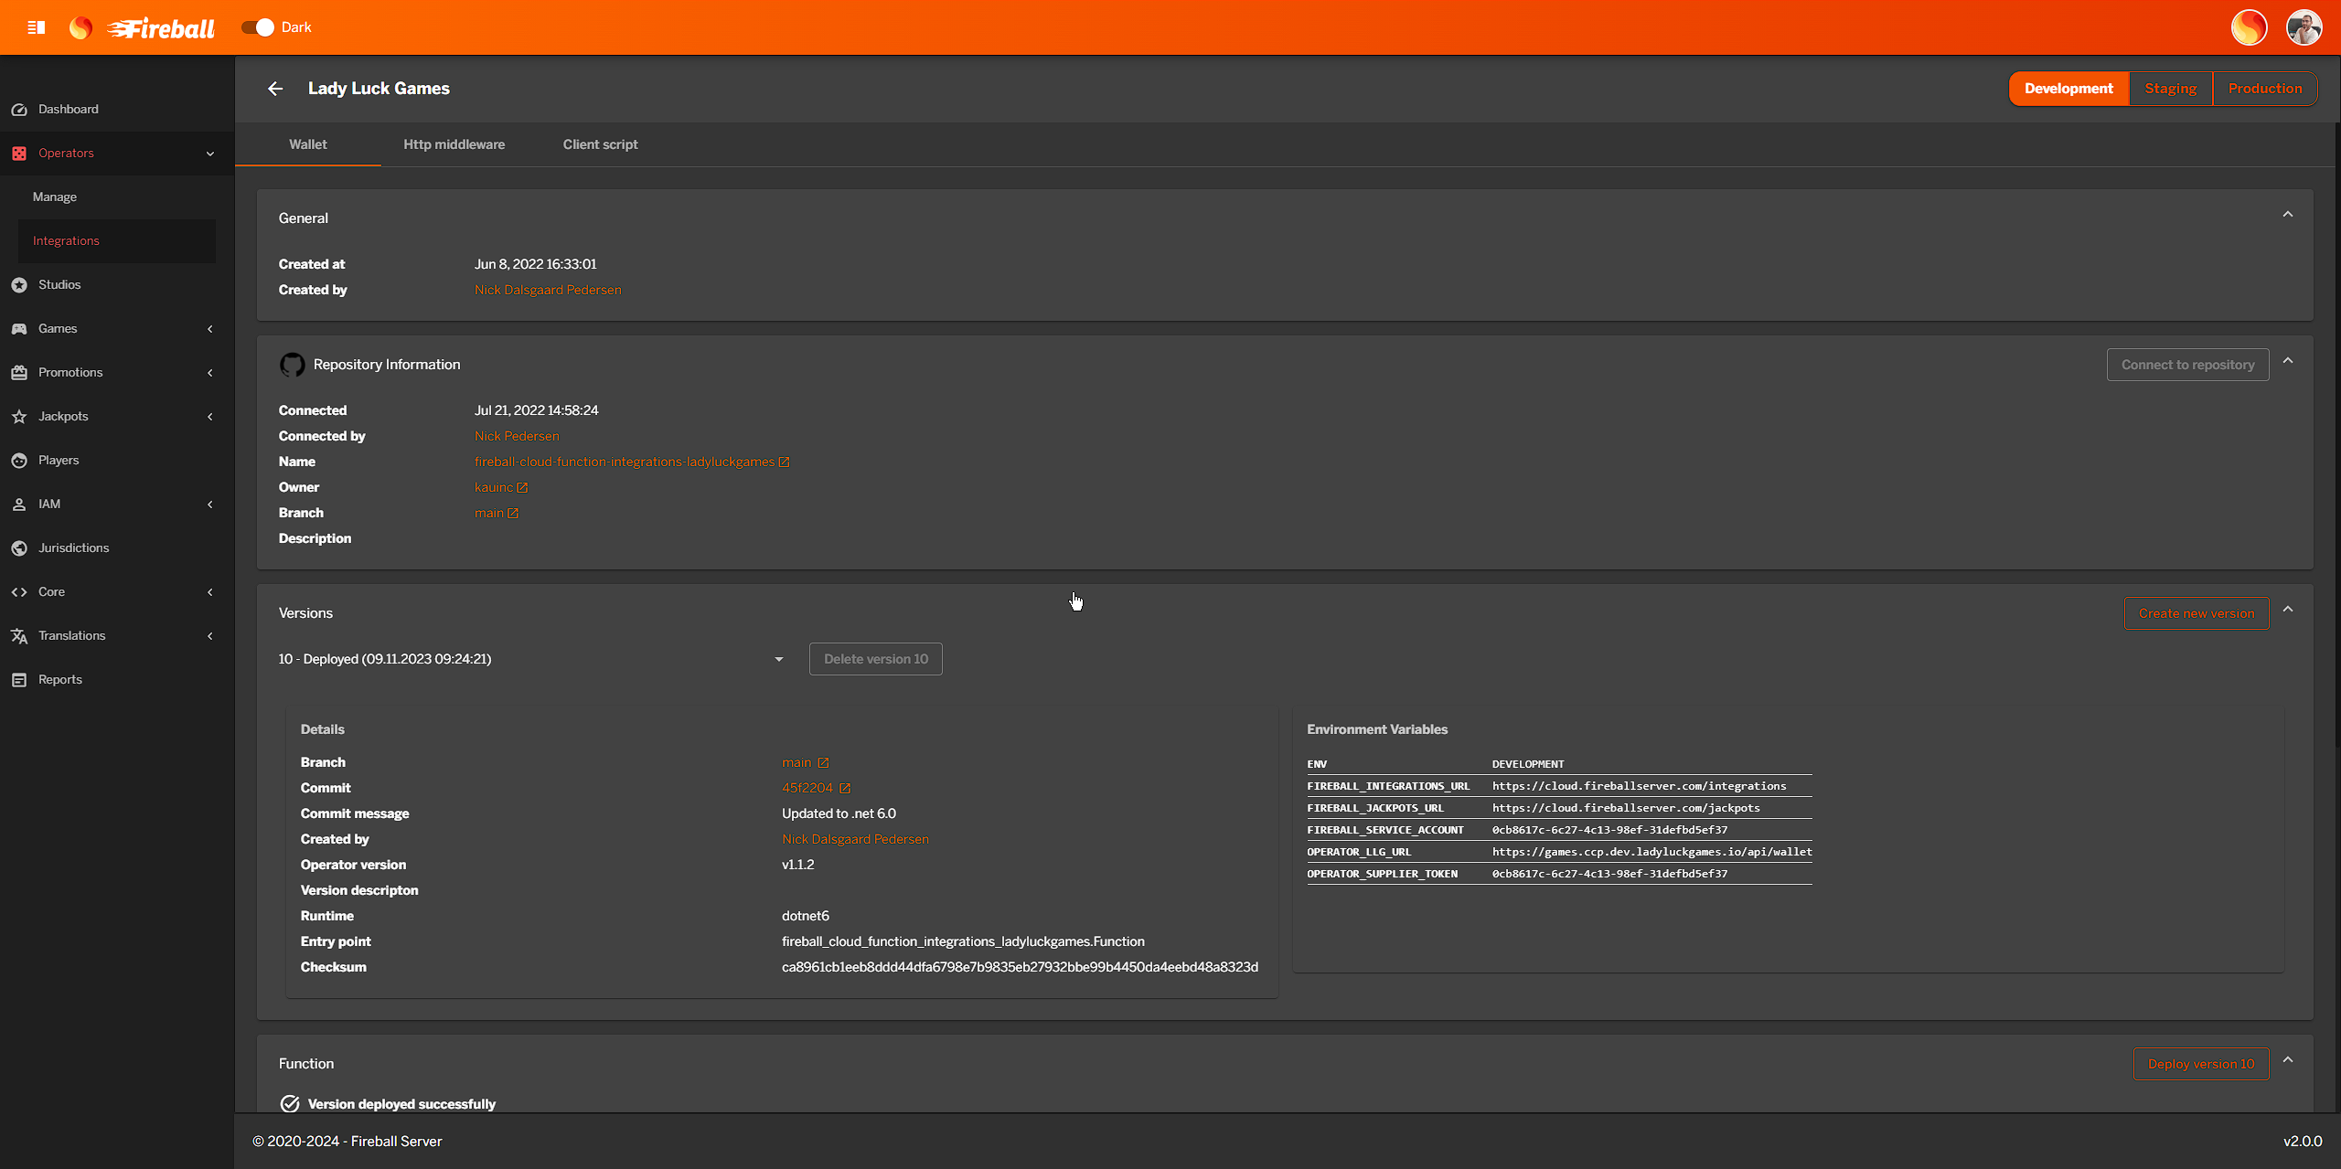This screenshot has height=1169, width=2341.
Task: Toggle the Dark mode switch
Action: coord(258,27)
